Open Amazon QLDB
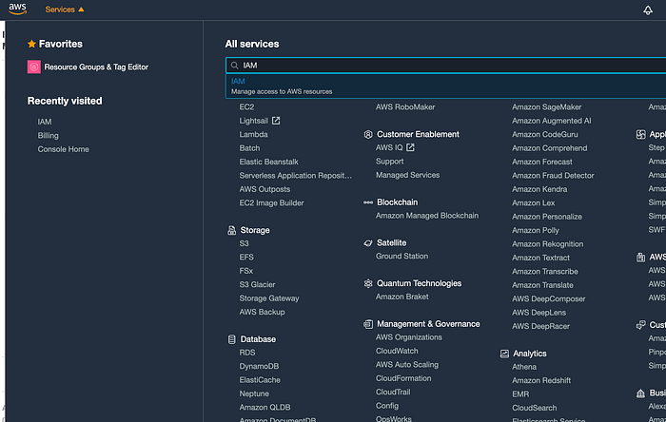This screenshot has width=666, height=422. [264, 408]
